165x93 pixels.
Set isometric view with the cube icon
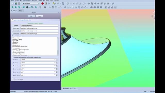[31, 7]
